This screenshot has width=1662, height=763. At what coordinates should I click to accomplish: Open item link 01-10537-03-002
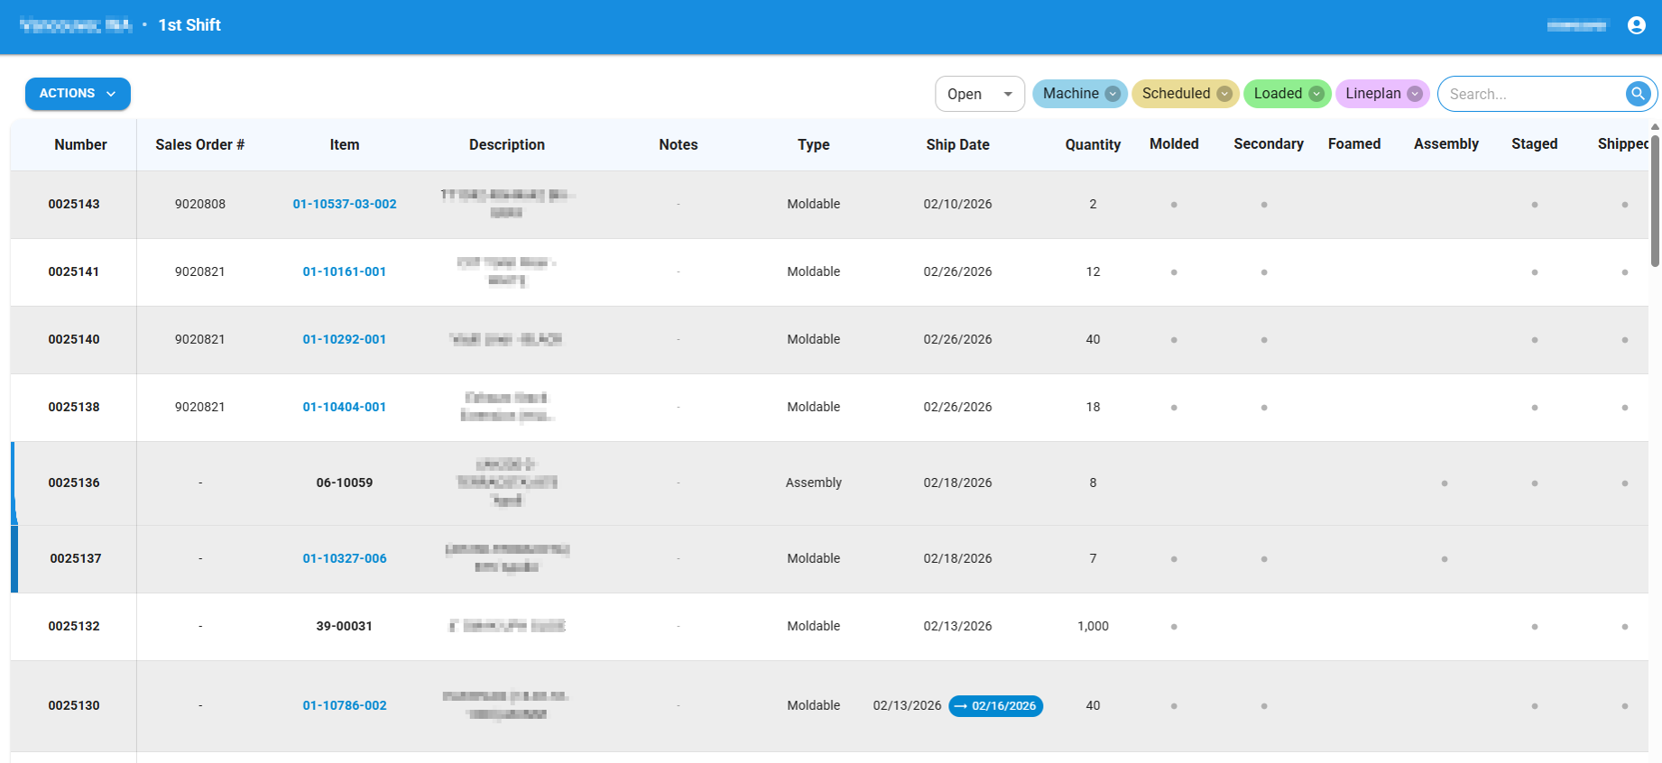tap(345, 204)
